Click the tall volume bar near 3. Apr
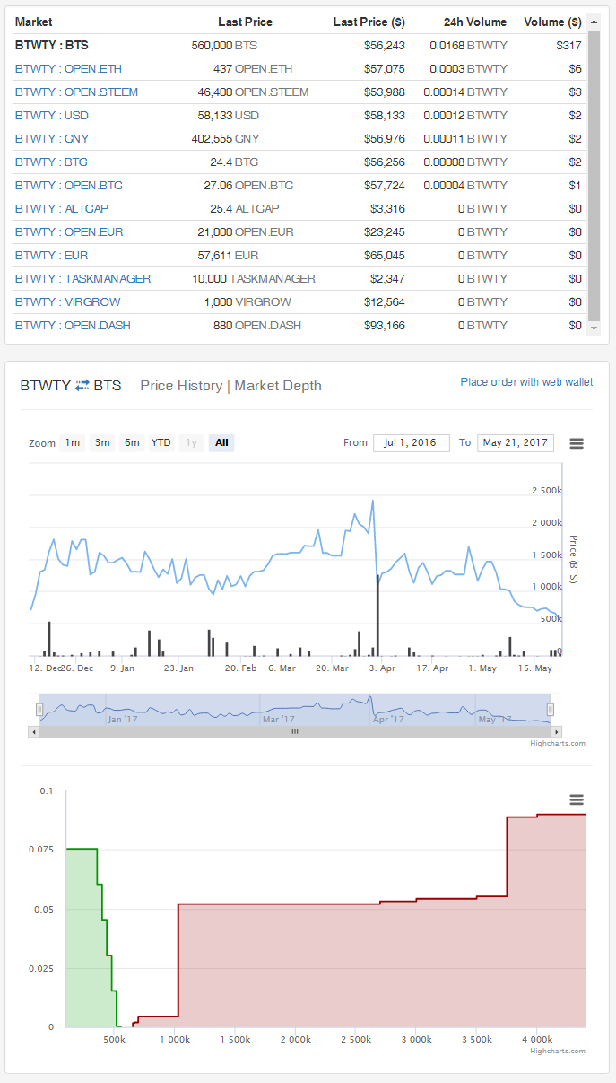The image size is (616, 1083). [377, 615]
